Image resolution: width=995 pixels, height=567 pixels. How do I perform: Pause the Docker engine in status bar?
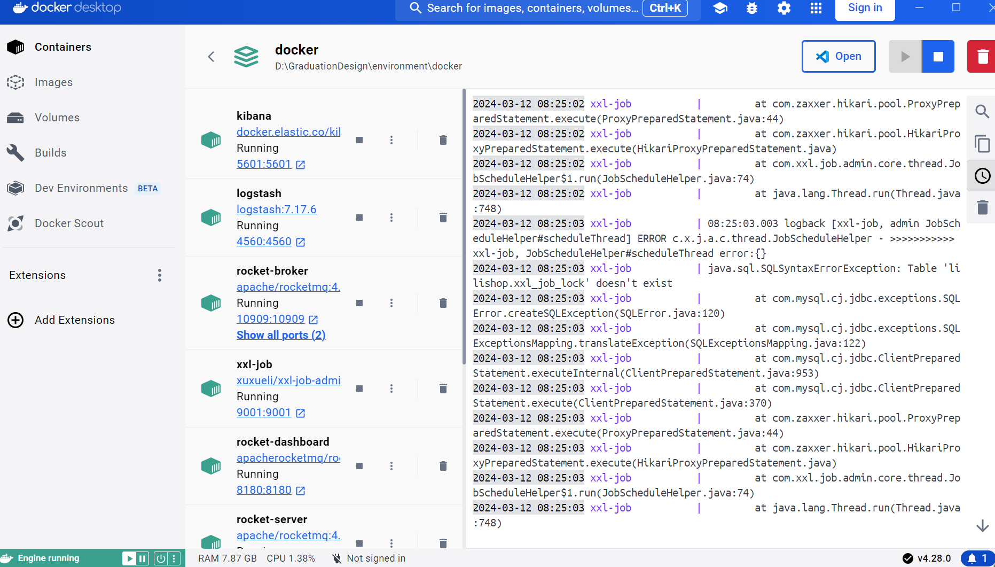pyautogui.click(x=142, y=558)
